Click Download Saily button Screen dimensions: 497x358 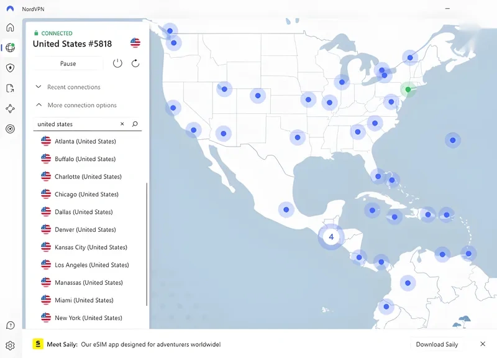pos(437,344)
